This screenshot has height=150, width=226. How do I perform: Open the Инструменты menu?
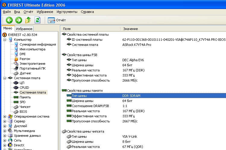coord(67,12)
